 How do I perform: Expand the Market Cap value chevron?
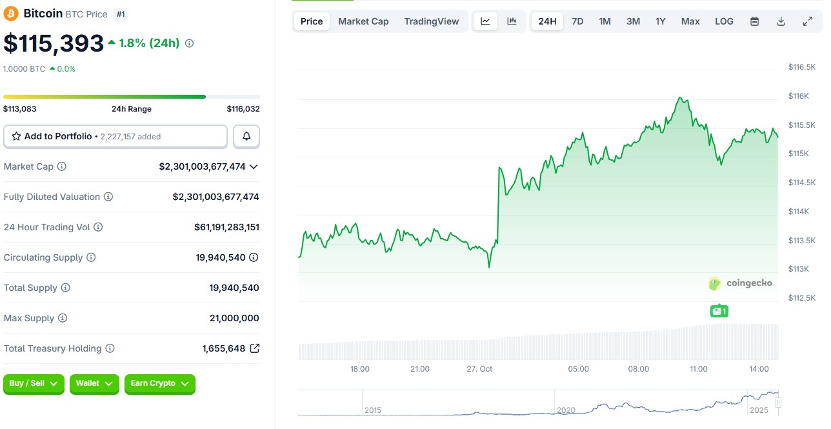254,166
